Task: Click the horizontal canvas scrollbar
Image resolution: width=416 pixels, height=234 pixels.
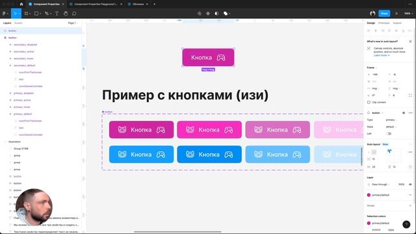Action: click(177, 232)
